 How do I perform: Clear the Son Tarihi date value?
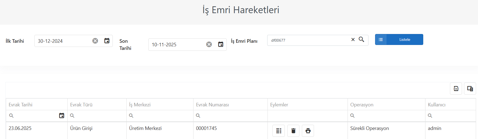(209, 44)
